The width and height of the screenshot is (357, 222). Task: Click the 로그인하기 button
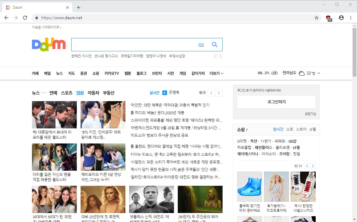coord(276,102)
